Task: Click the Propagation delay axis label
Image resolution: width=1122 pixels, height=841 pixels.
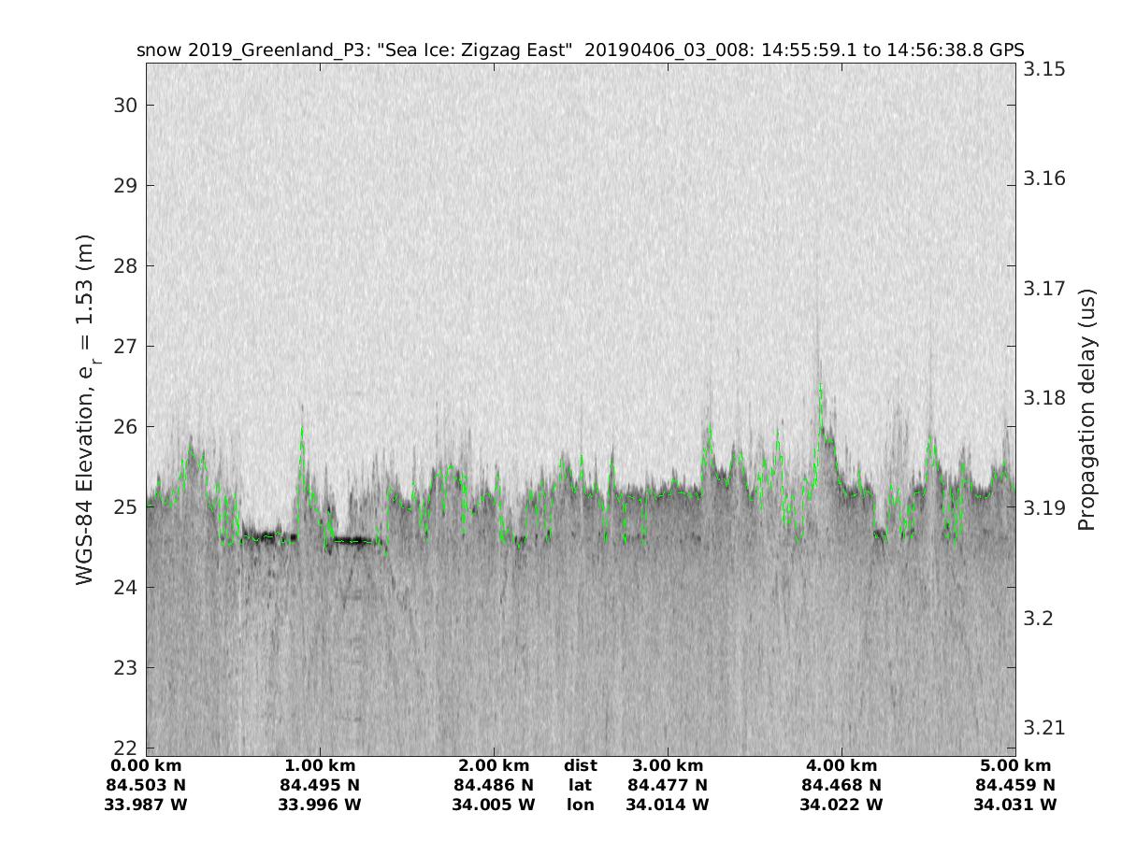Action: [x=1086, y=408]
